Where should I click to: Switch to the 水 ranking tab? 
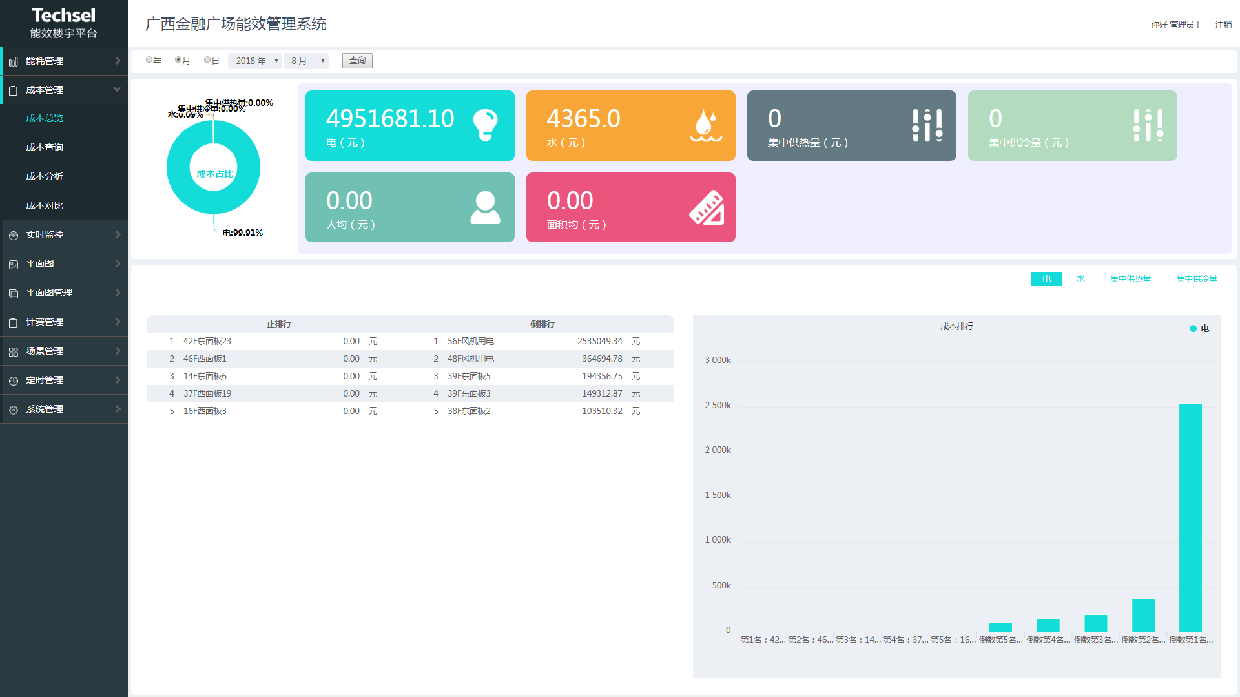[x=1080, y=278]
